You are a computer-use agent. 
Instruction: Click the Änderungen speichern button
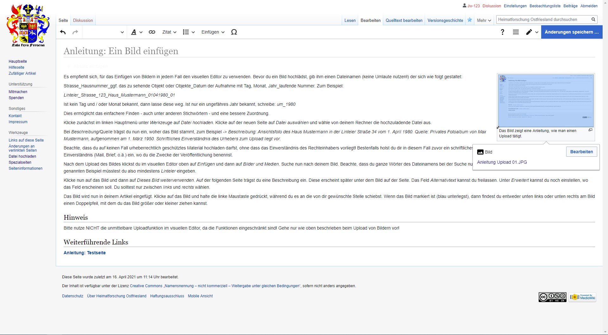click(x=572, y=32)
